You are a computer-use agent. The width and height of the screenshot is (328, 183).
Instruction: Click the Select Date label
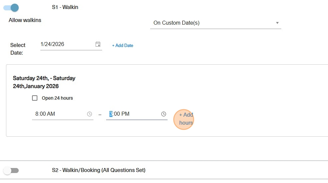tap(18, 49)
